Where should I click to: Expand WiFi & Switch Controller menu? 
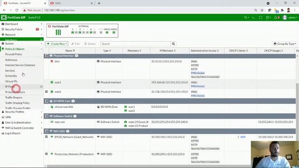coord(22,128)
